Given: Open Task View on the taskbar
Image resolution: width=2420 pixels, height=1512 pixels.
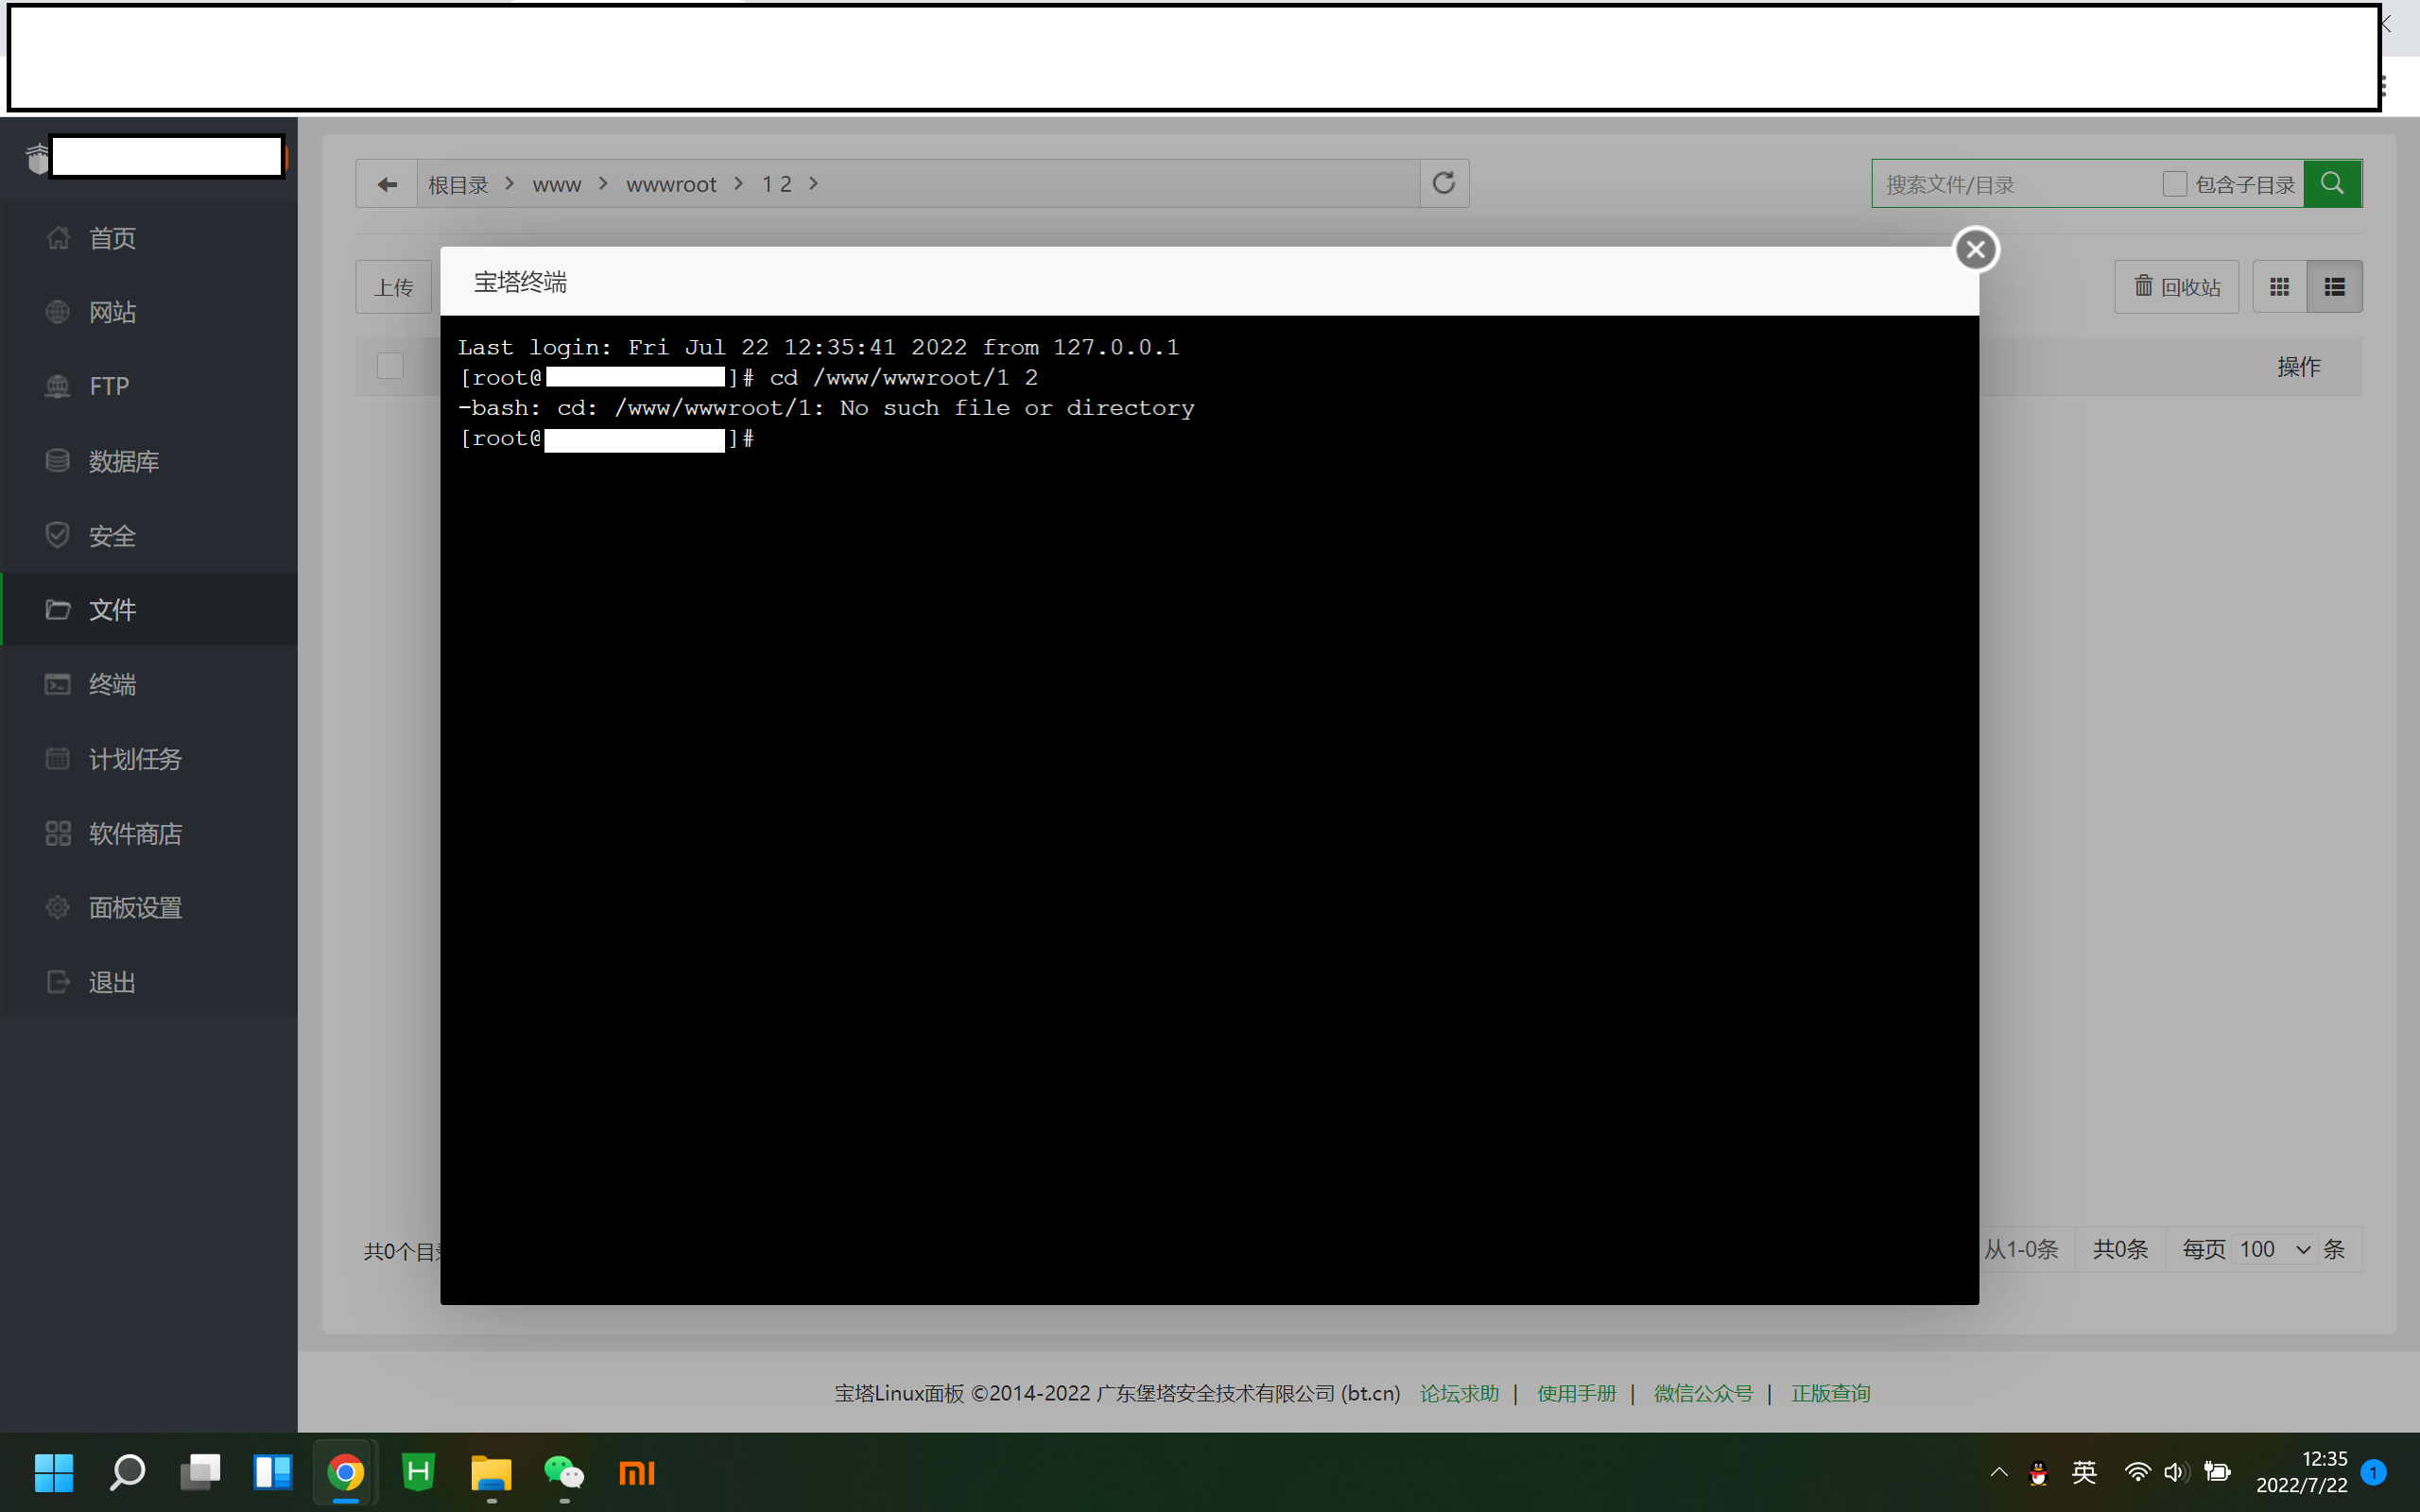Looking at the screenshot, I should point(200,1473).
